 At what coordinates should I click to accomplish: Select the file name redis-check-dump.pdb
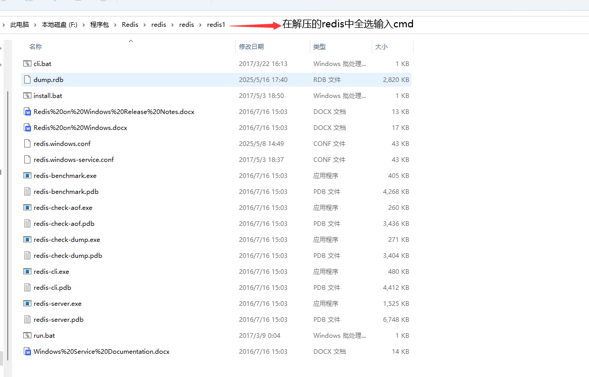tap(68, 255)
